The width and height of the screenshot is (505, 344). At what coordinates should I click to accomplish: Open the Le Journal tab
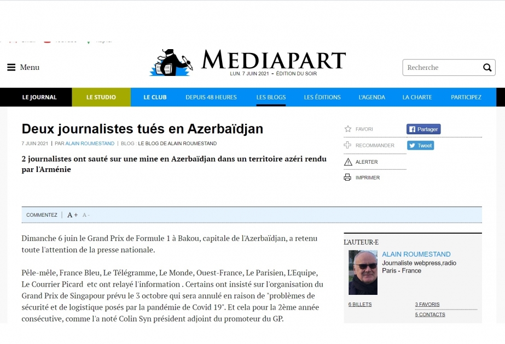point(39,97)
